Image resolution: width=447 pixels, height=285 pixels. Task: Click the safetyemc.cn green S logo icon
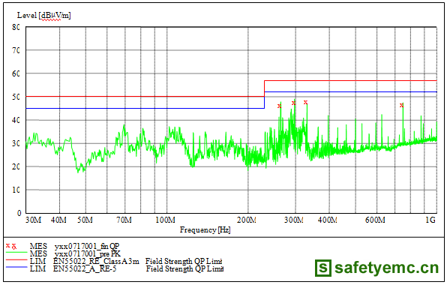tap(323, 268)
